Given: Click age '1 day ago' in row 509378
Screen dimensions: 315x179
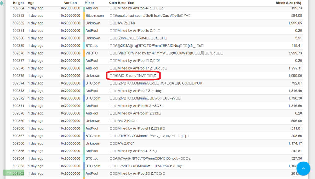Looking at the screenshot, I should 36,53.
